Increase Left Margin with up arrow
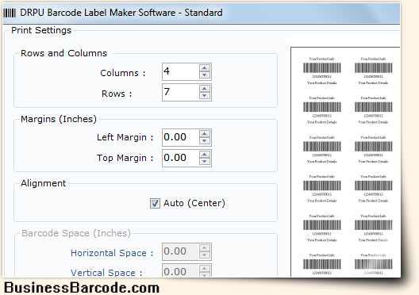 (x=205, y=134)
